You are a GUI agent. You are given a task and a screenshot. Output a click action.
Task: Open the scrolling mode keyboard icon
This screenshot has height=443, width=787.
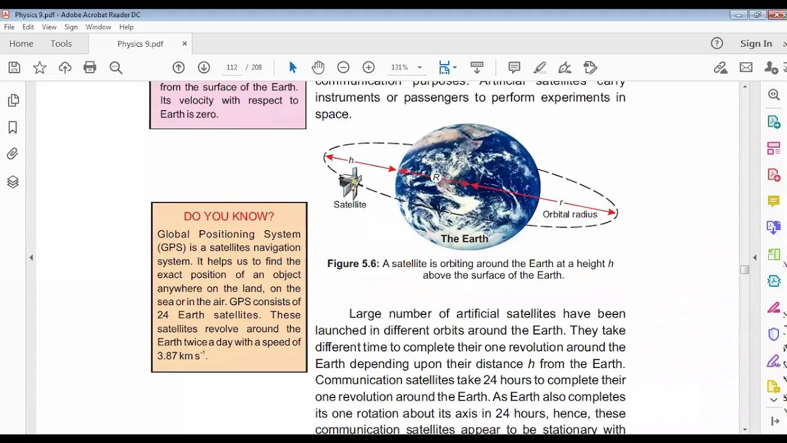(x=477, y=68)
